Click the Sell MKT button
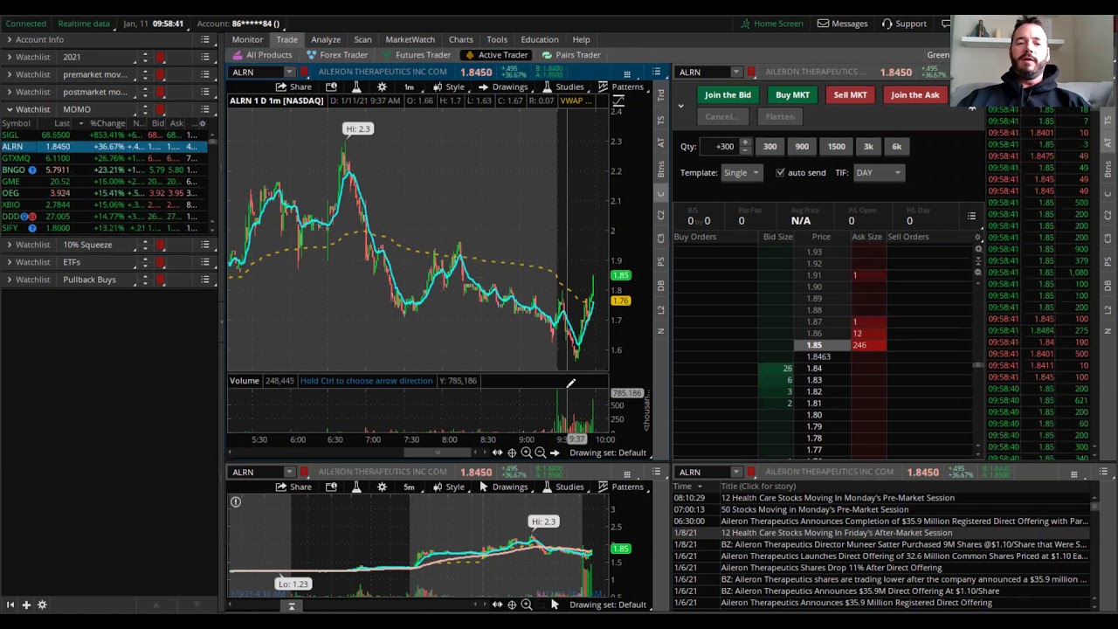 pos(850,95)
